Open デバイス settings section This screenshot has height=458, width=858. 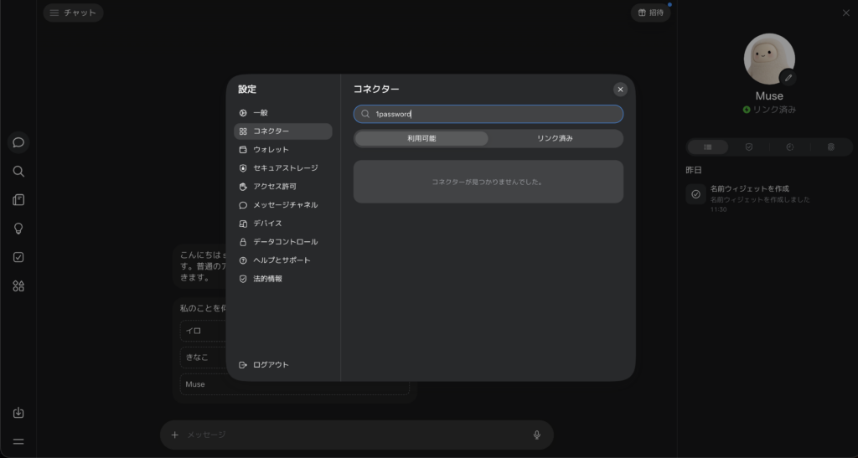point(283,224)
